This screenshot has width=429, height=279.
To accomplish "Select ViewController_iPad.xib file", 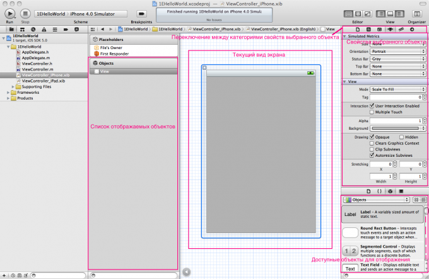I will click(x=44, y=81).
